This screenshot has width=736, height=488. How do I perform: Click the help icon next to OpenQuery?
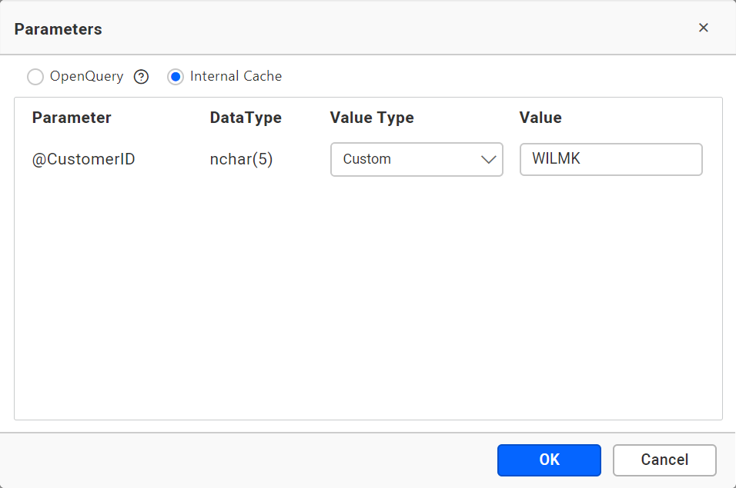tap(141, 76)
